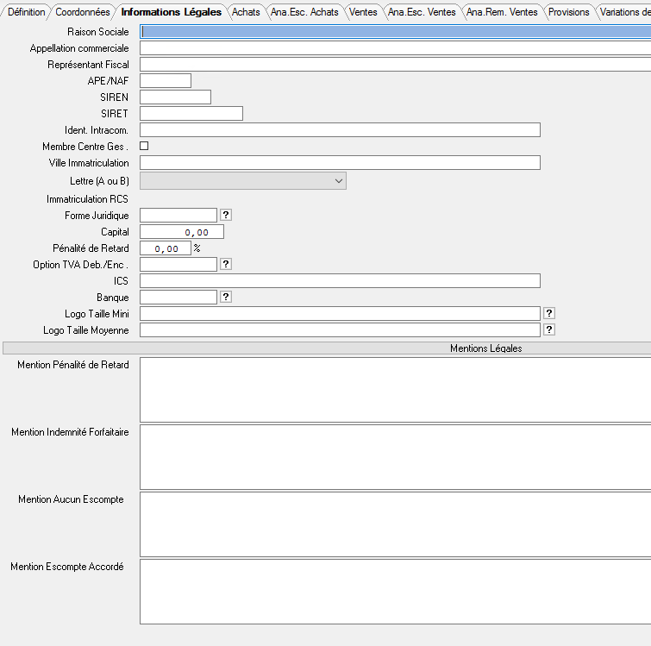This screenshot has width=651, height=646.
Task: Go to the Achats tab
Action: pyautogui.click(x=246, y=12)
